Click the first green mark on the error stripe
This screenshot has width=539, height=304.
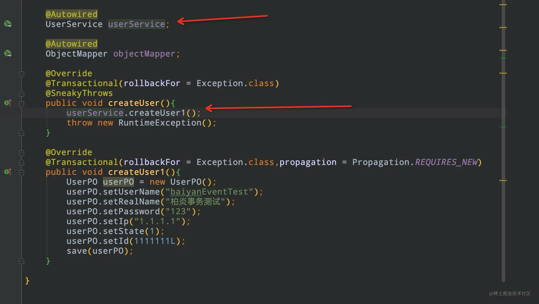pyautogui.click(x=503, y=58)
